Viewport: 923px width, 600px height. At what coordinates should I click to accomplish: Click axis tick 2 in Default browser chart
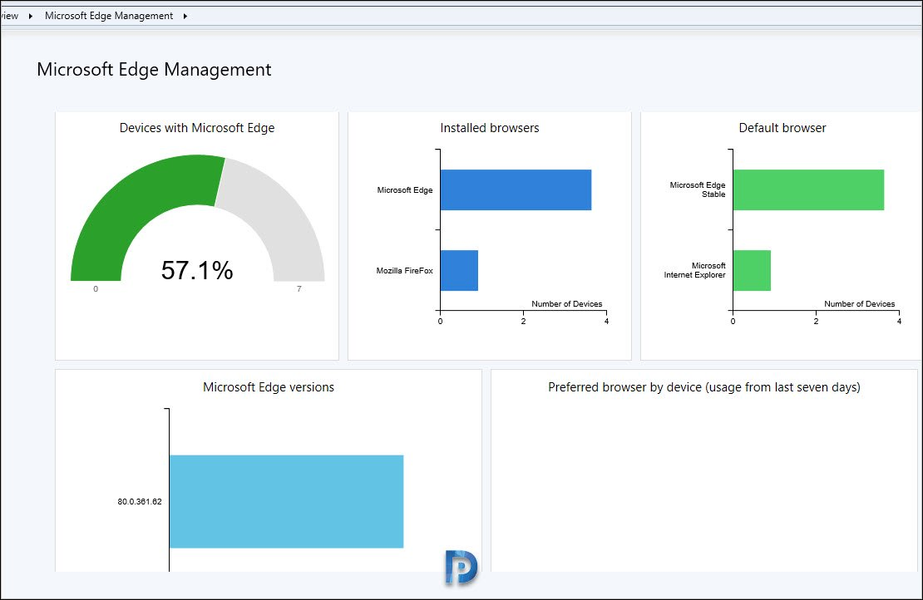(x=816, y=321)
